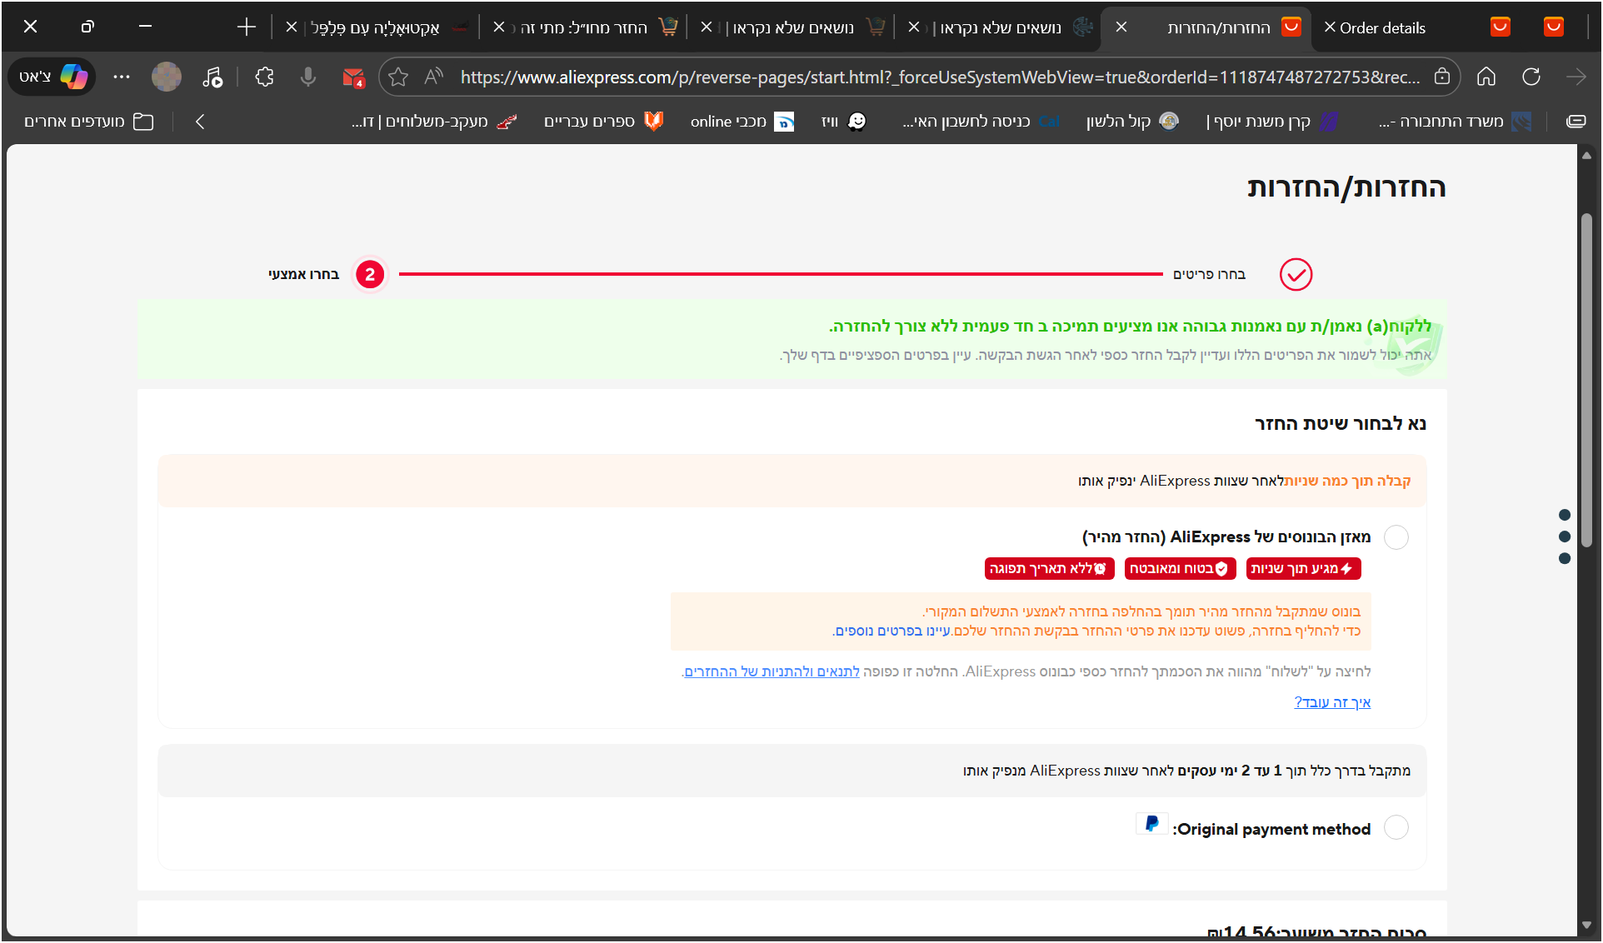1603x943 pixels.
Task: Select Original payment method radio button
Action: click(x=1396, y=828)
